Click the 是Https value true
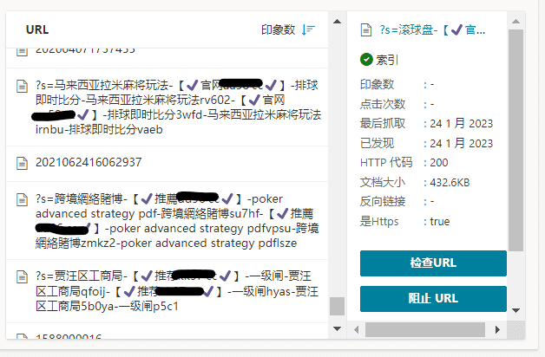The image size is (545, 357). coord(440,221)
